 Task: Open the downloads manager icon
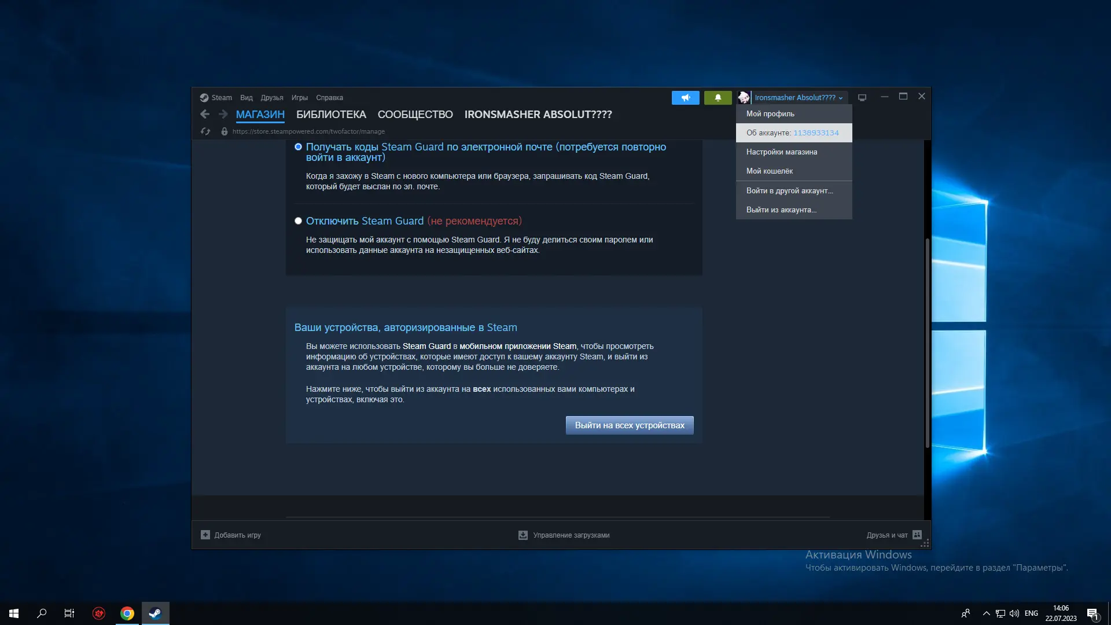[523, 535]
